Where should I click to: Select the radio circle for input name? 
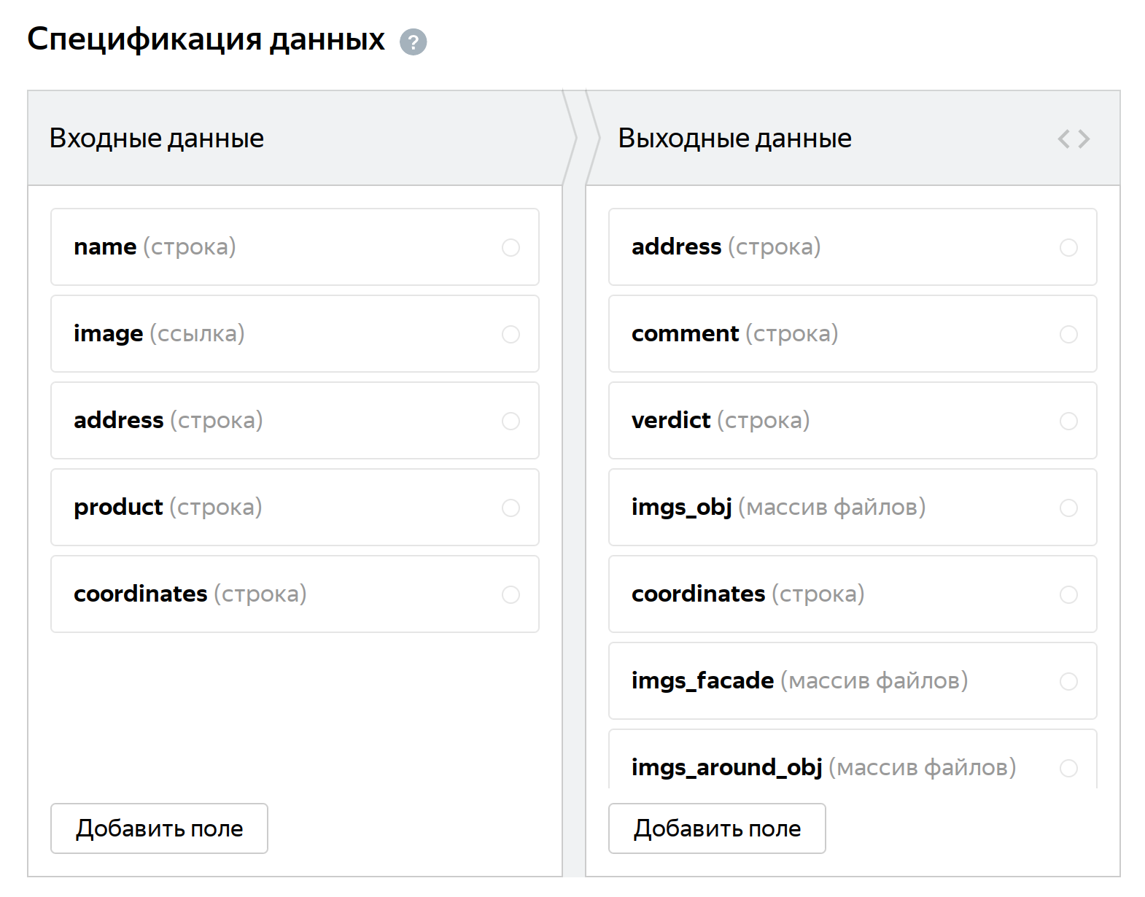511,248
